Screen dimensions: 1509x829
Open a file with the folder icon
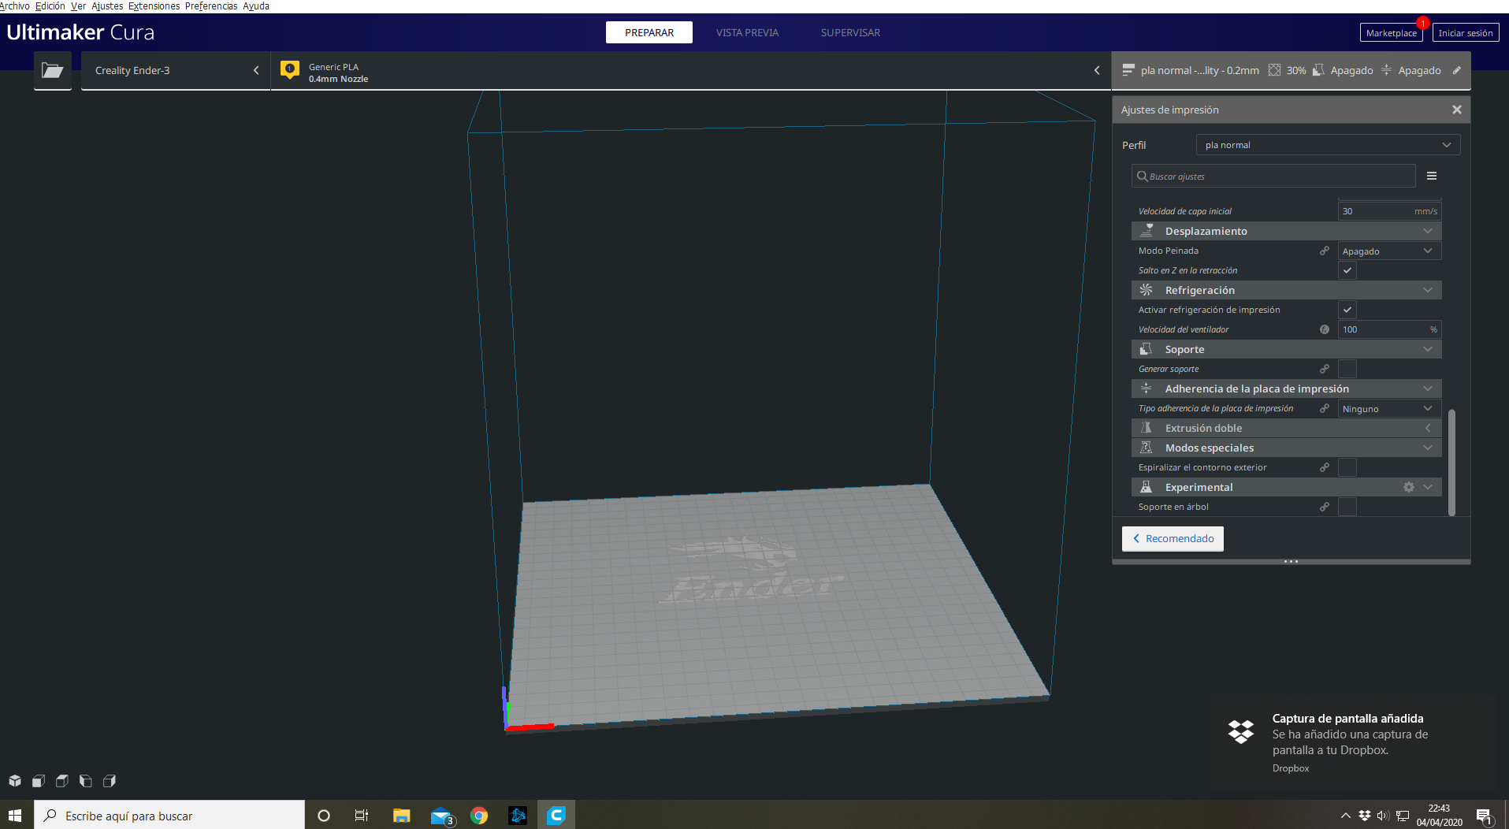(53, 71)
